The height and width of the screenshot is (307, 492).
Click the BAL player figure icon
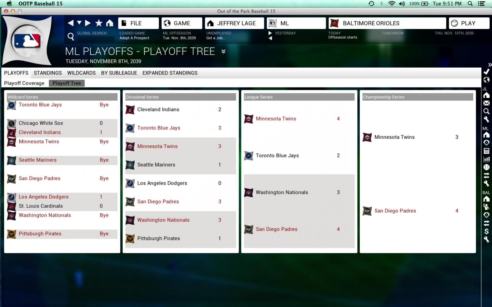487,207
